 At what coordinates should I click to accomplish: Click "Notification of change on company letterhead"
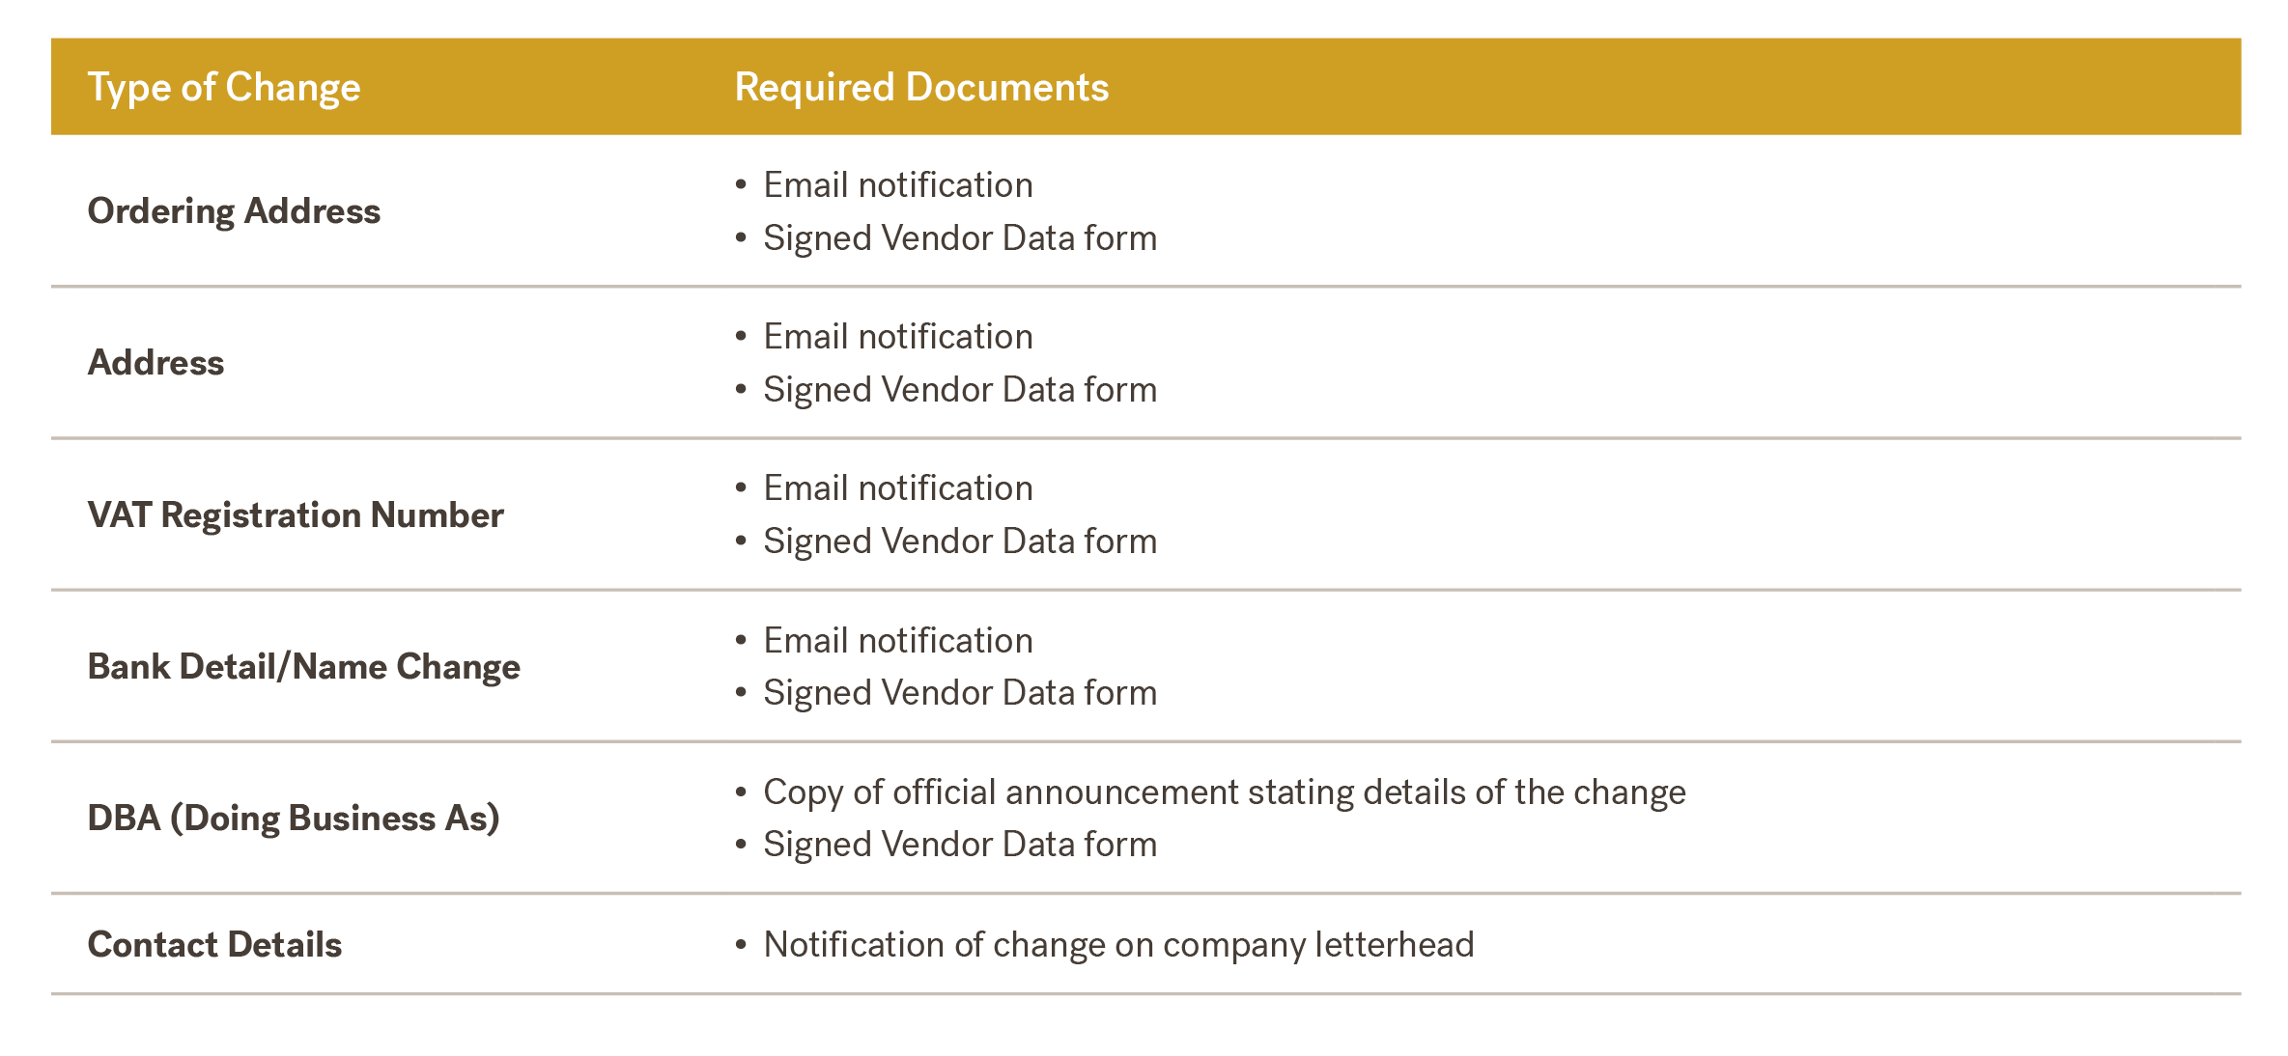[x=1117, y=945]
